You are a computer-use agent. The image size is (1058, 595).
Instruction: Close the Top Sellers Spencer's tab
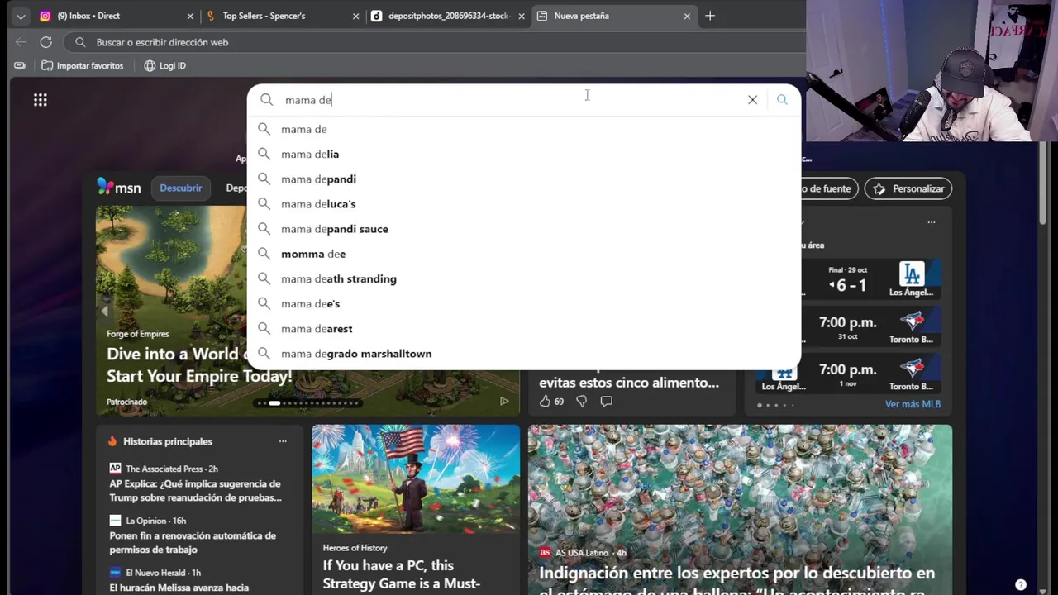pyautogui.click(x=356, y=16)
